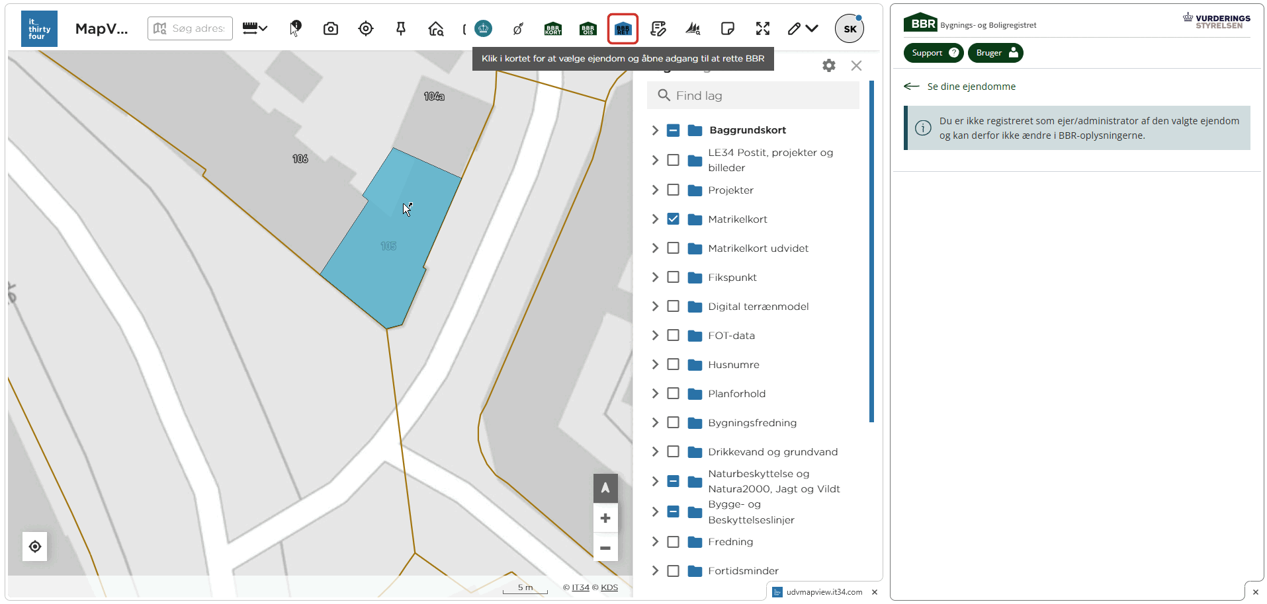Image resolution: width=1267 pixels, height=604 pixels.
Task: Zoom out of the map
Action: point(605,548)
